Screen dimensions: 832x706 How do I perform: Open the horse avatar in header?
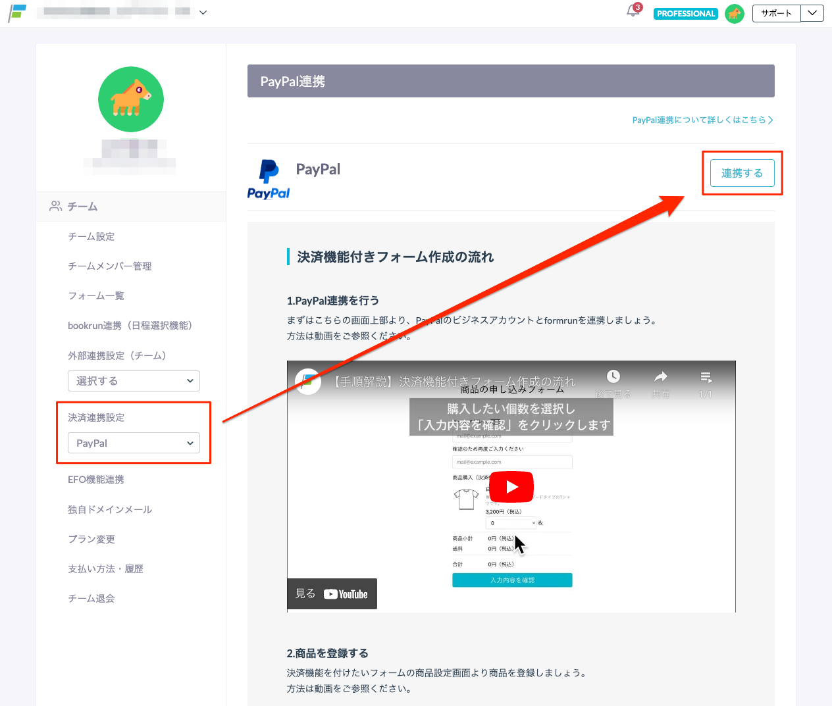tap(735, 13)
